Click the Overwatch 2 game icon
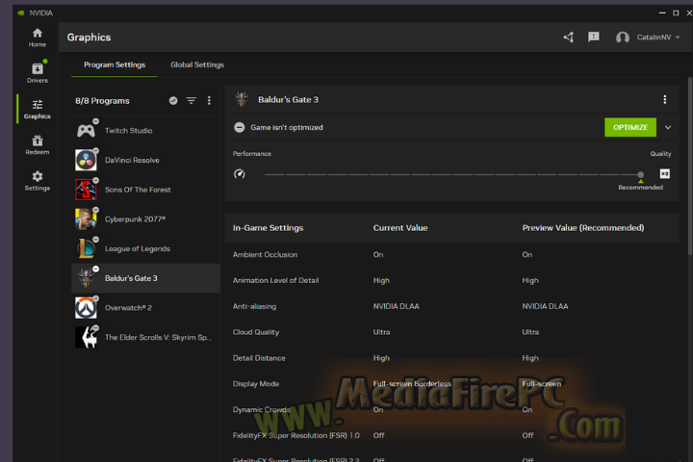693x462 pixels. point(86,308)
